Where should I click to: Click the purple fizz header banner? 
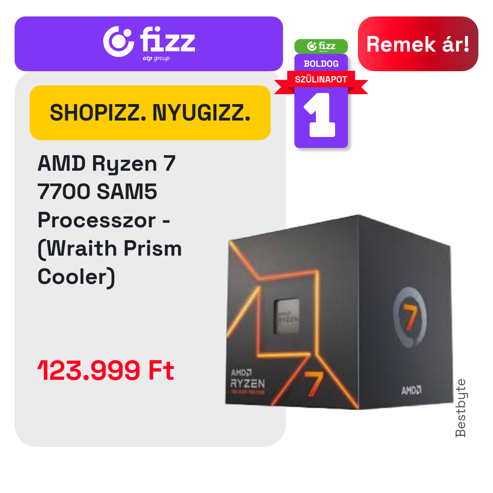[149, 44]
